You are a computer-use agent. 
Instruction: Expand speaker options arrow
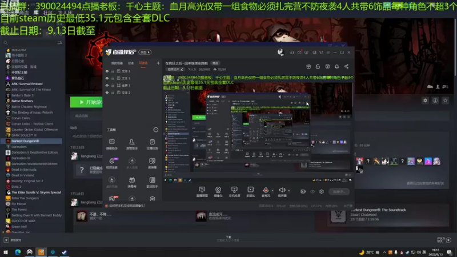(x=289, y=191)
